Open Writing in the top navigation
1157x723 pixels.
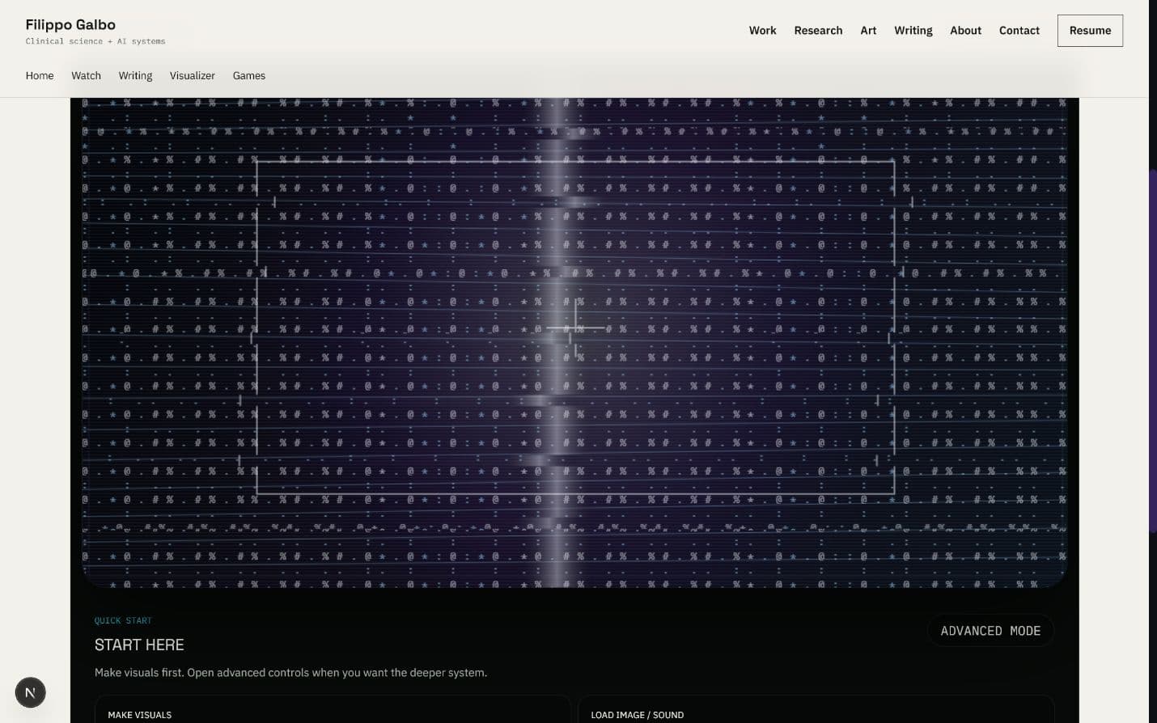coord(913,30)
